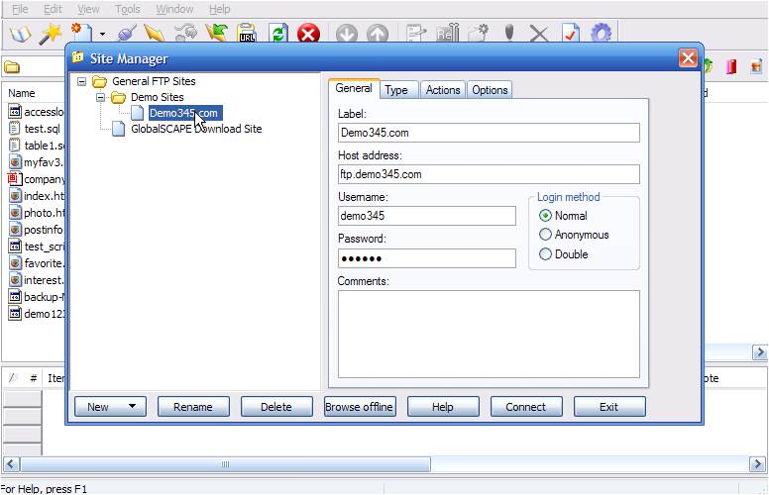
Task: Launch the Connection Wizard wand icon
Action: (x=51, y=34)
